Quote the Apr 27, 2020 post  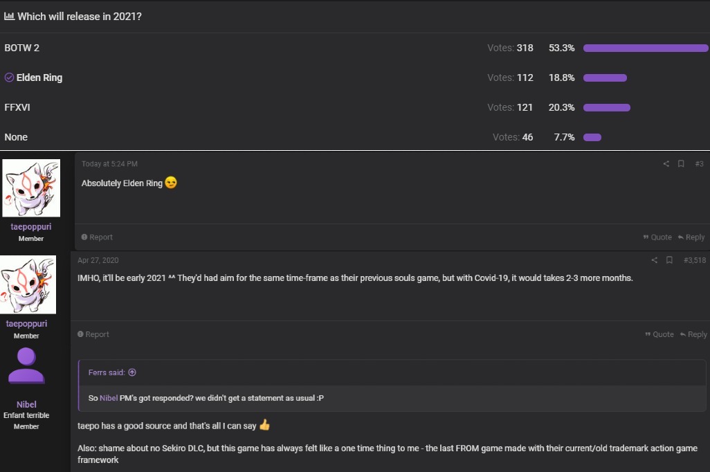tap(659, 334)
